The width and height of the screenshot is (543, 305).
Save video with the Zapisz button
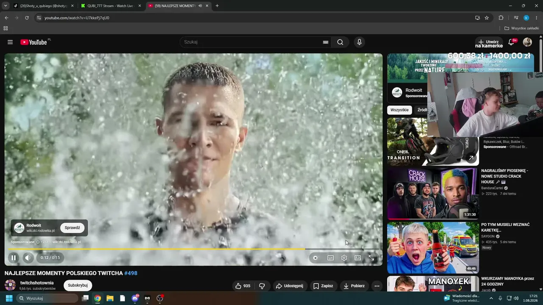[x=323, y=286]
